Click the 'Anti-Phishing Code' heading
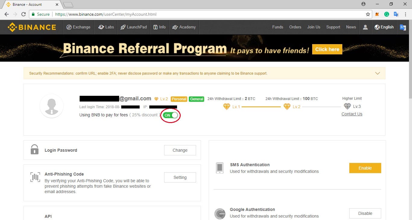Image resolution: width=412 pixels, height=220 pixels. (64, 174)
